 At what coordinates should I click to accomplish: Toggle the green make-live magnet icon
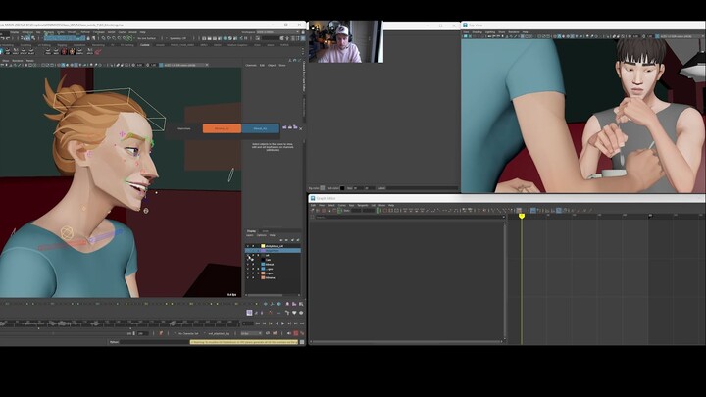point(129,38)
